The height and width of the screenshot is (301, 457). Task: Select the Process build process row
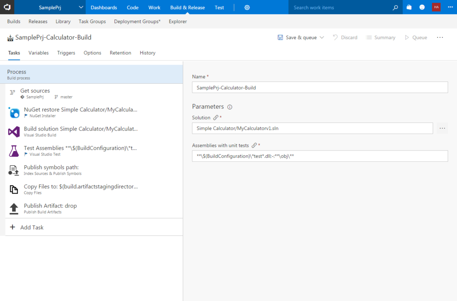pos(91,74)
